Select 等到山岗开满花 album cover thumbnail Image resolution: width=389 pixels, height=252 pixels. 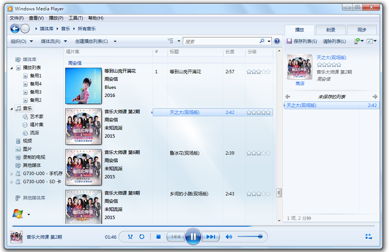coord(83,85)
